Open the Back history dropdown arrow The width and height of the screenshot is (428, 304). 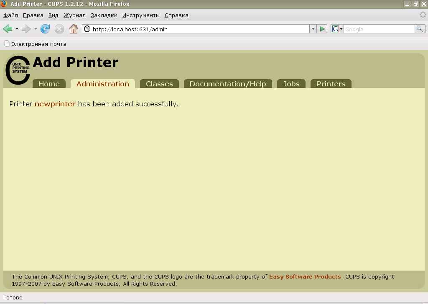(17, 29)
